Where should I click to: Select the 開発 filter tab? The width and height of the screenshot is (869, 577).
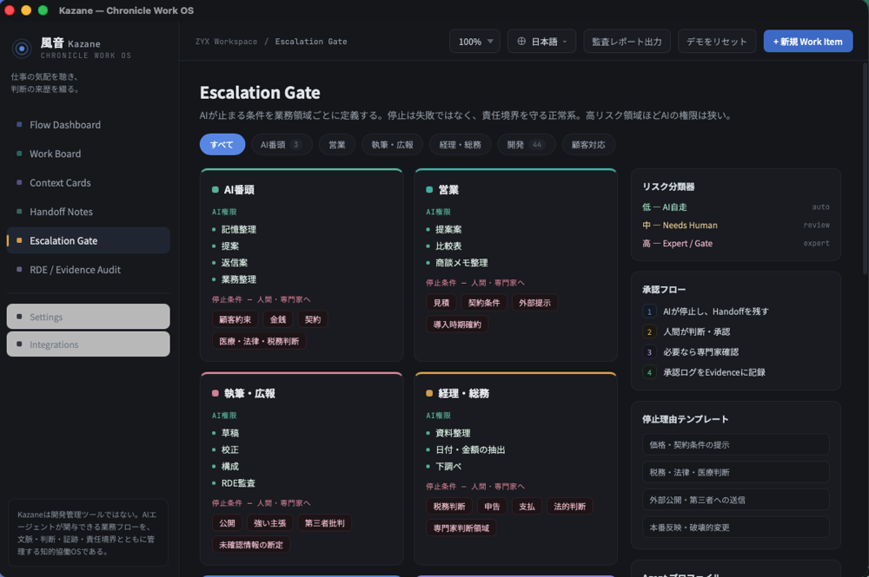526,144
